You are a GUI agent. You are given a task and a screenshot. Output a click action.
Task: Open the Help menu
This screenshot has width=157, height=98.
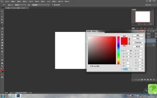tap(67, 2)
